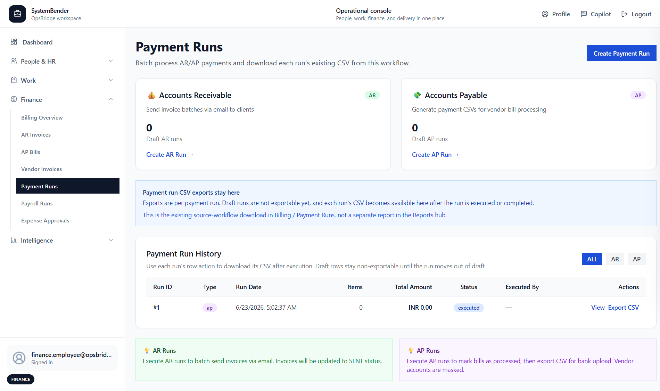
Task: Click the lightbulb icon beside AP Runs
Action: tap(411, 350)
